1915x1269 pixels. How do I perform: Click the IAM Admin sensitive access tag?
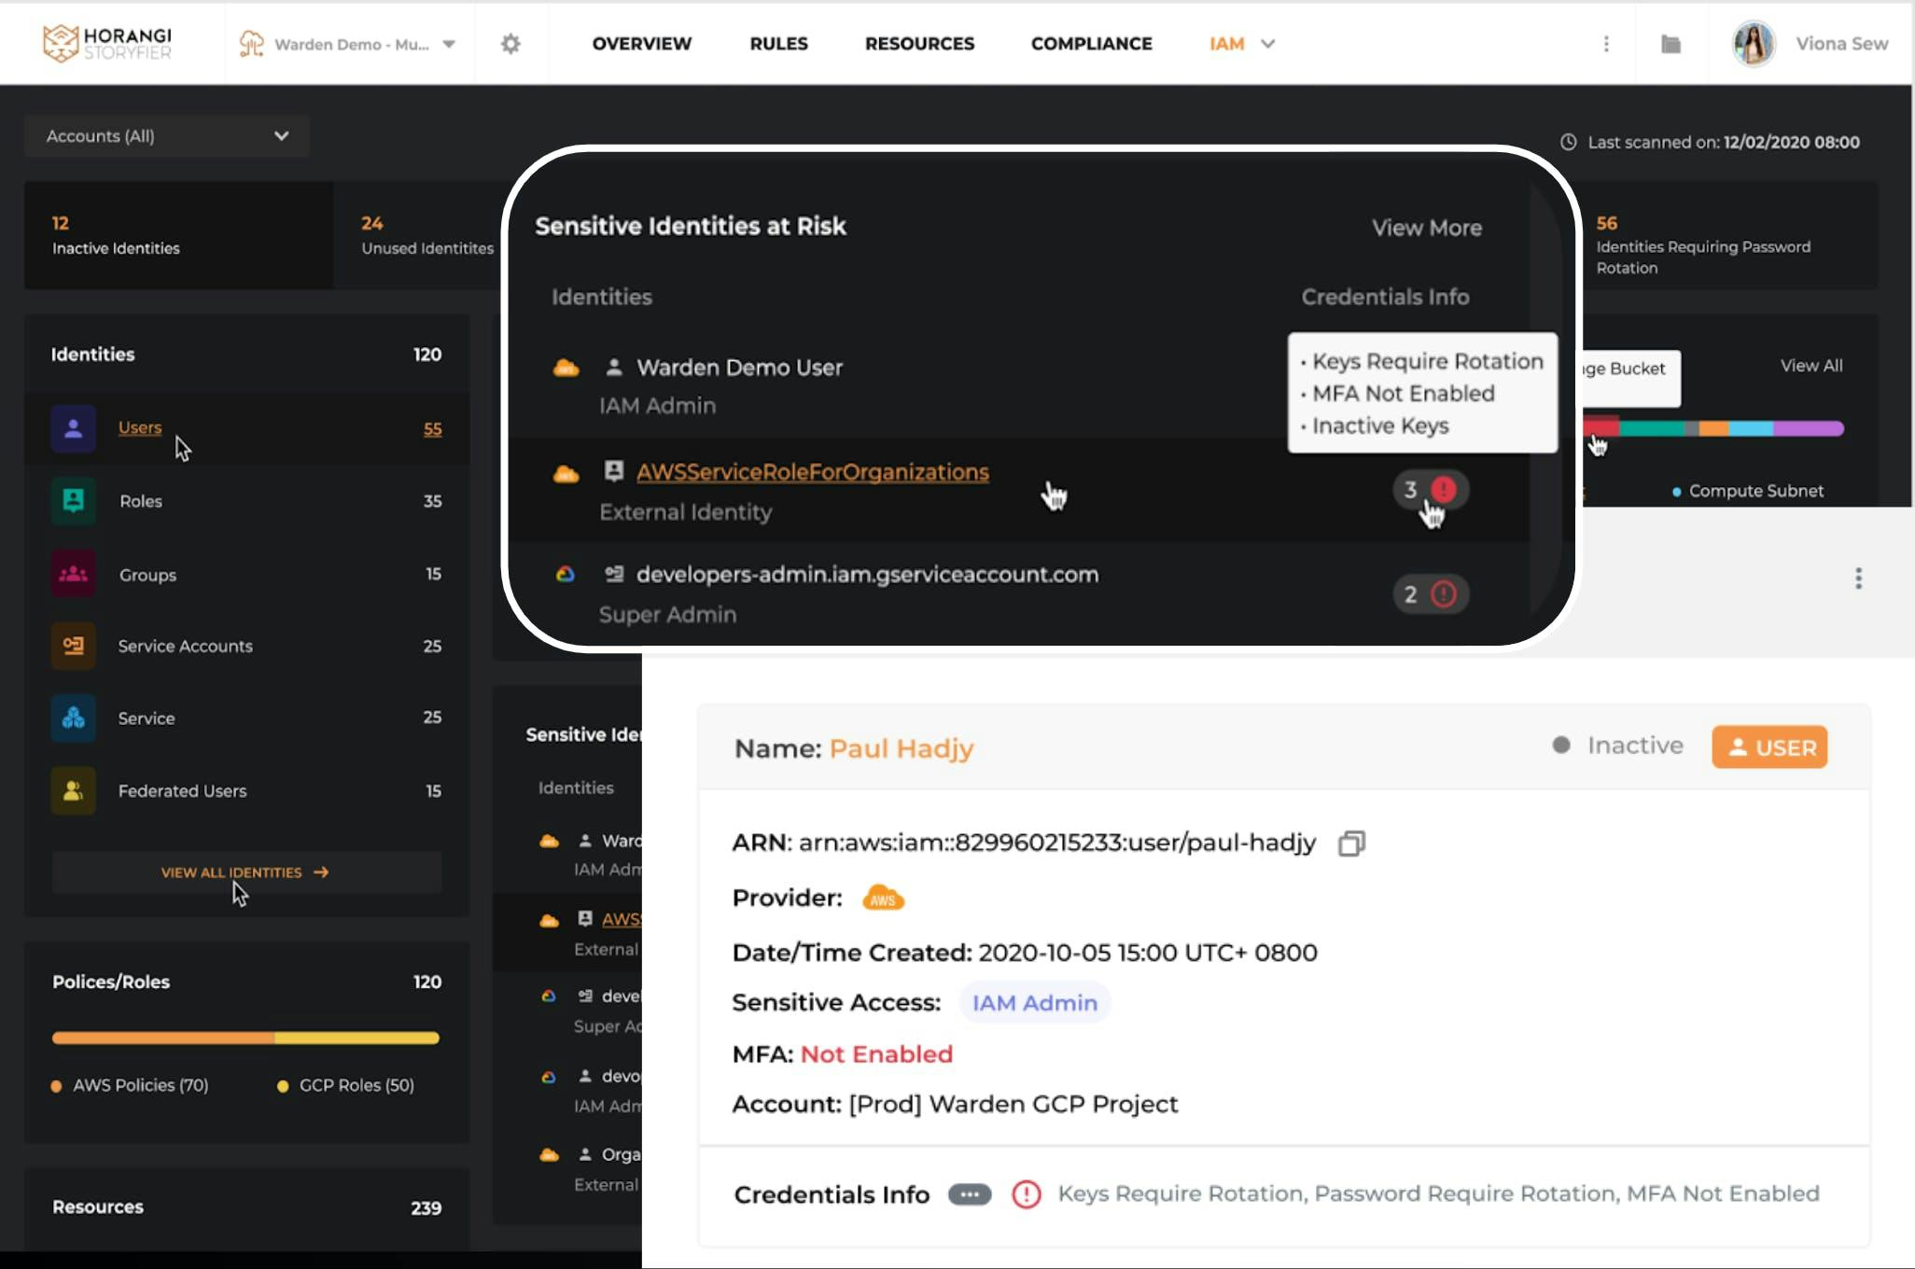tap(1035, 1002)
